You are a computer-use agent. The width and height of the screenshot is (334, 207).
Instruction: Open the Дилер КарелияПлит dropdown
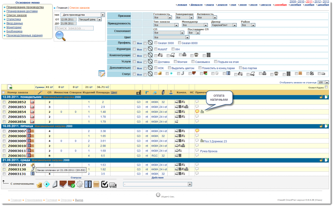tap(224, 25)
